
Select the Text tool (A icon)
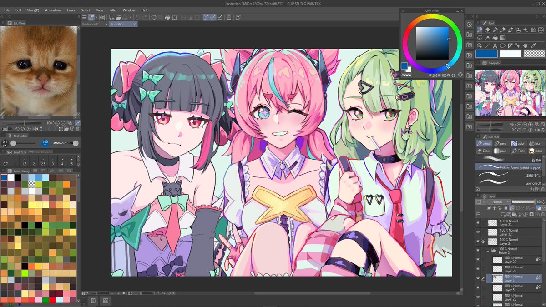[495, 46]
